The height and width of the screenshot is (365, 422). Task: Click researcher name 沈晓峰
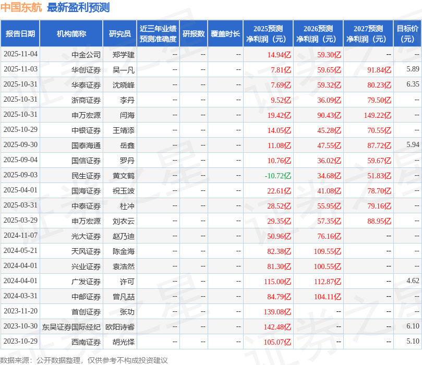[x=123, y=85]
